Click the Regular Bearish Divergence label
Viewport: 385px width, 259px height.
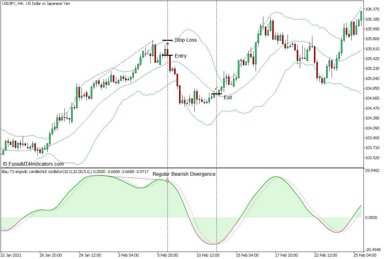[x=184, y=174]
